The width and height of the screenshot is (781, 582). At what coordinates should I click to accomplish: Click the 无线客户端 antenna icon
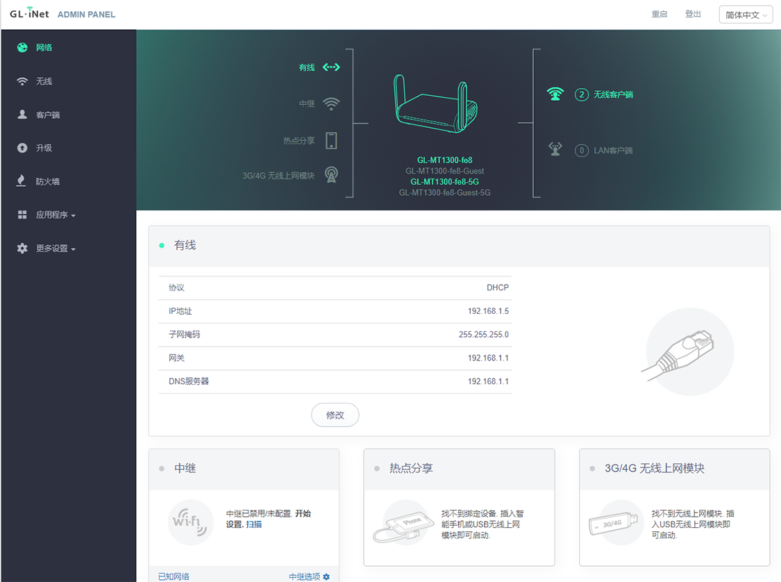tap(555, 94)
